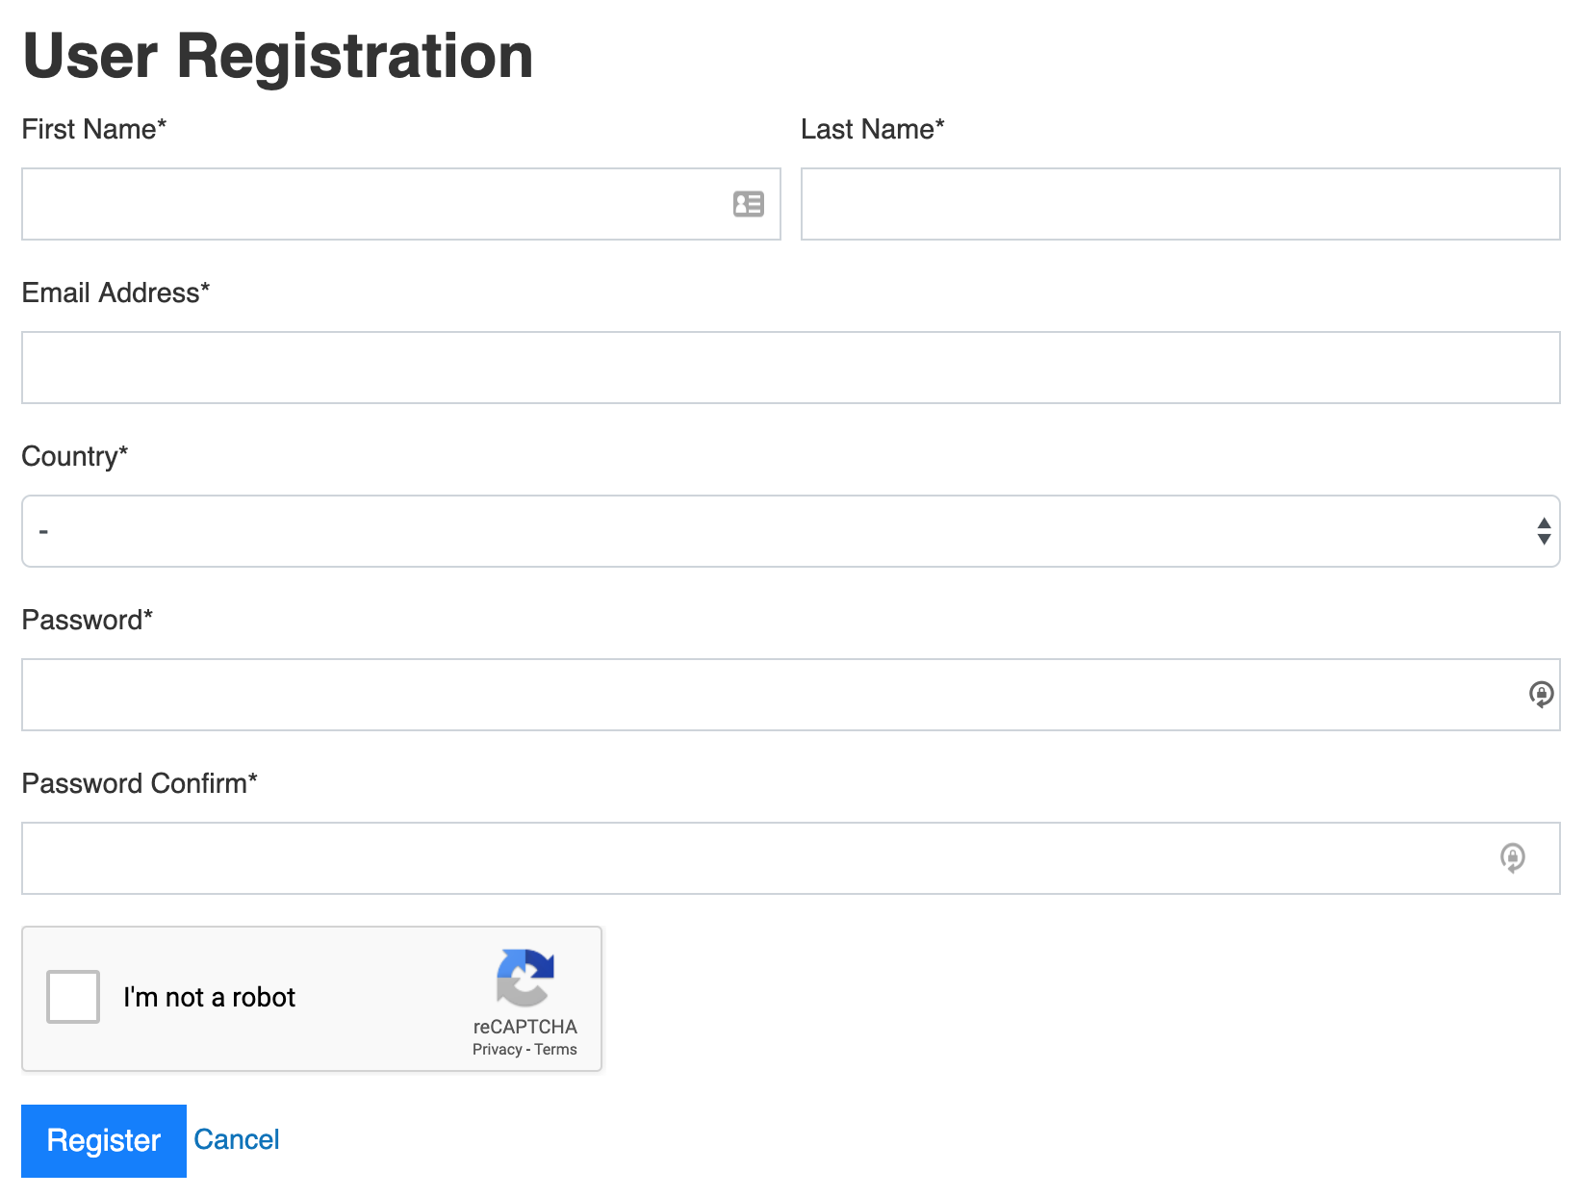Click the reCAPTCHA logo icon

pos(525,978)
